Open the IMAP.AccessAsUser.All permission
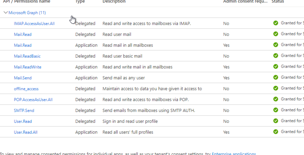 coord(34,23)
